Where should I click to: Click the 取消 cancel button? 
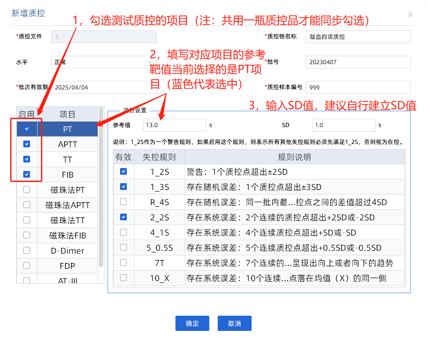click(x=235, y=323)
